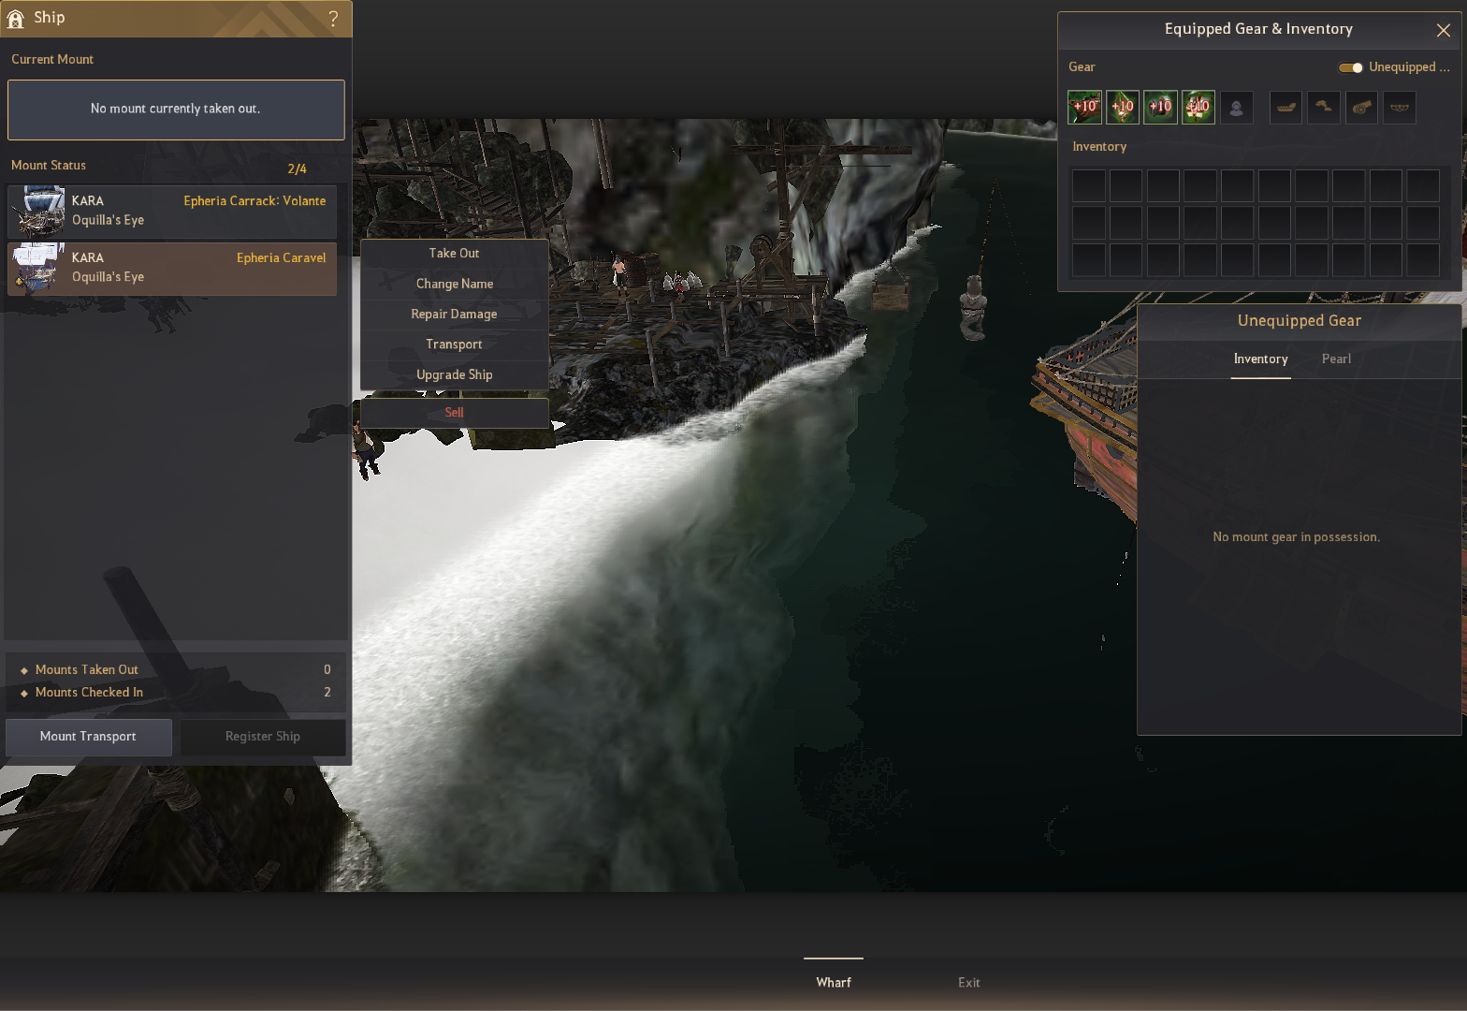Choose Change Name from the ship menu

click(x=454, y=284)
